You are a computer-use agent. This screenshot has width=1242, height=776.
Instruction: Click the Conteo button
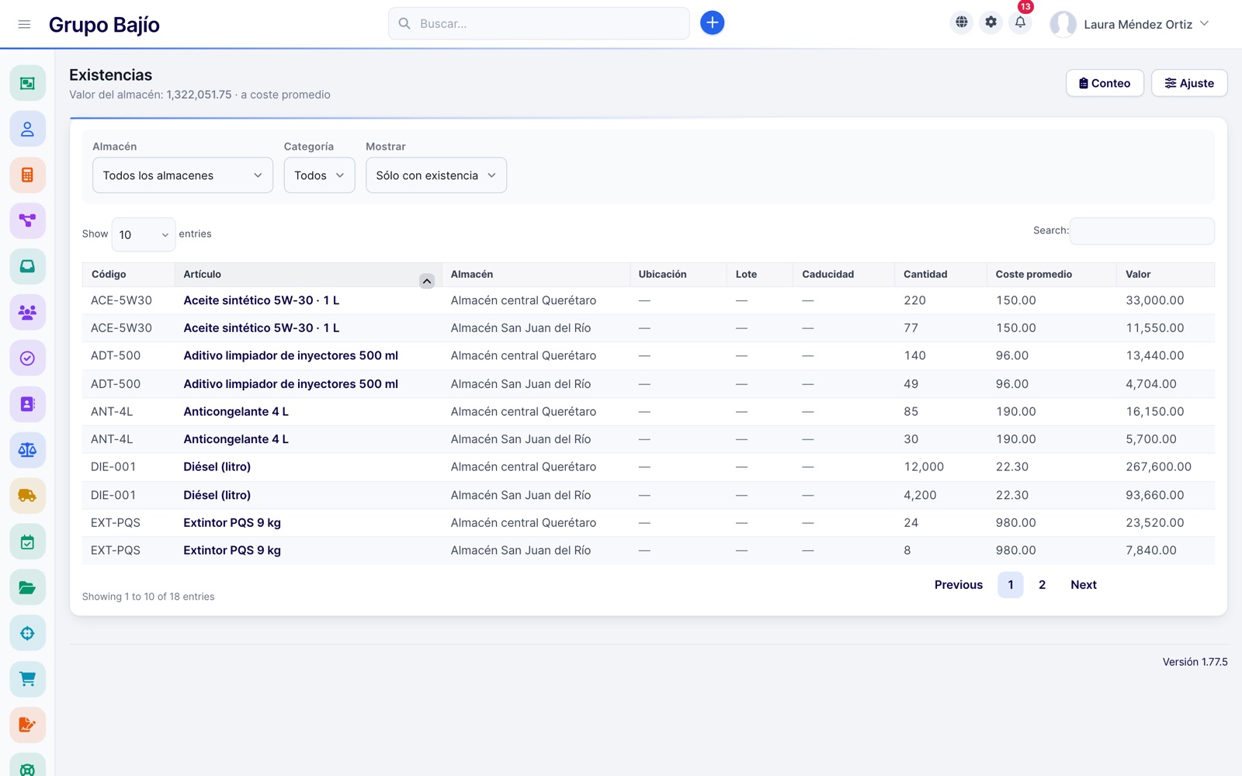1105,83
